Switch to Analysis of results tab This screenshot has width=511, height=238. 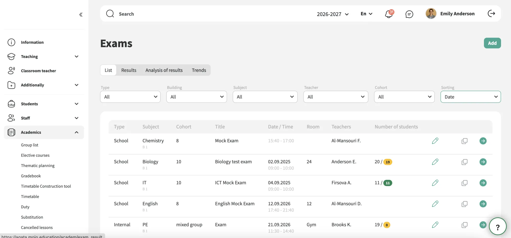164,70
